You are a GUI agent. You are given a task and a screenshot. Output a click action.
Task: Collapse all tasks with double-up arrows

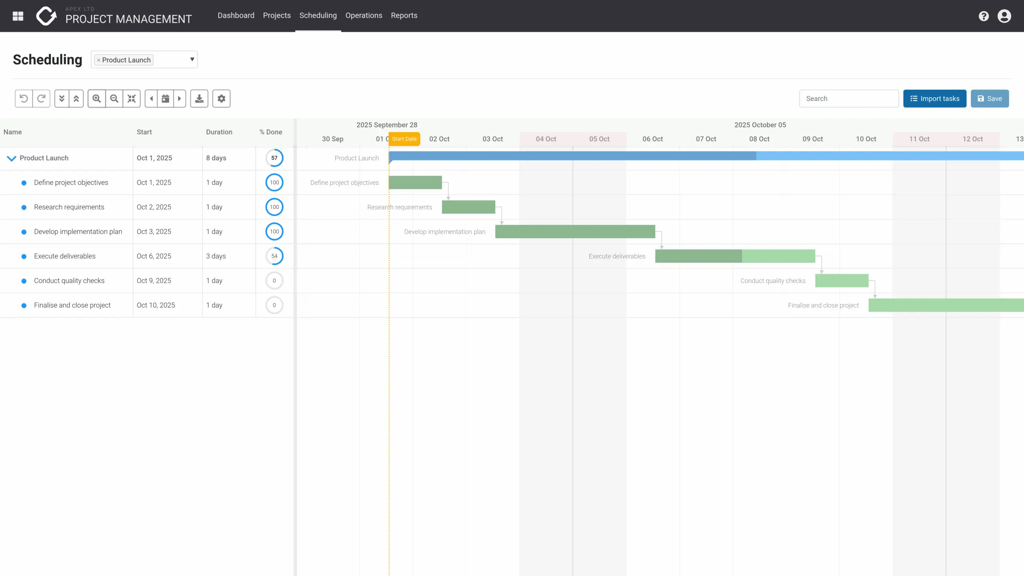[76, 98]
